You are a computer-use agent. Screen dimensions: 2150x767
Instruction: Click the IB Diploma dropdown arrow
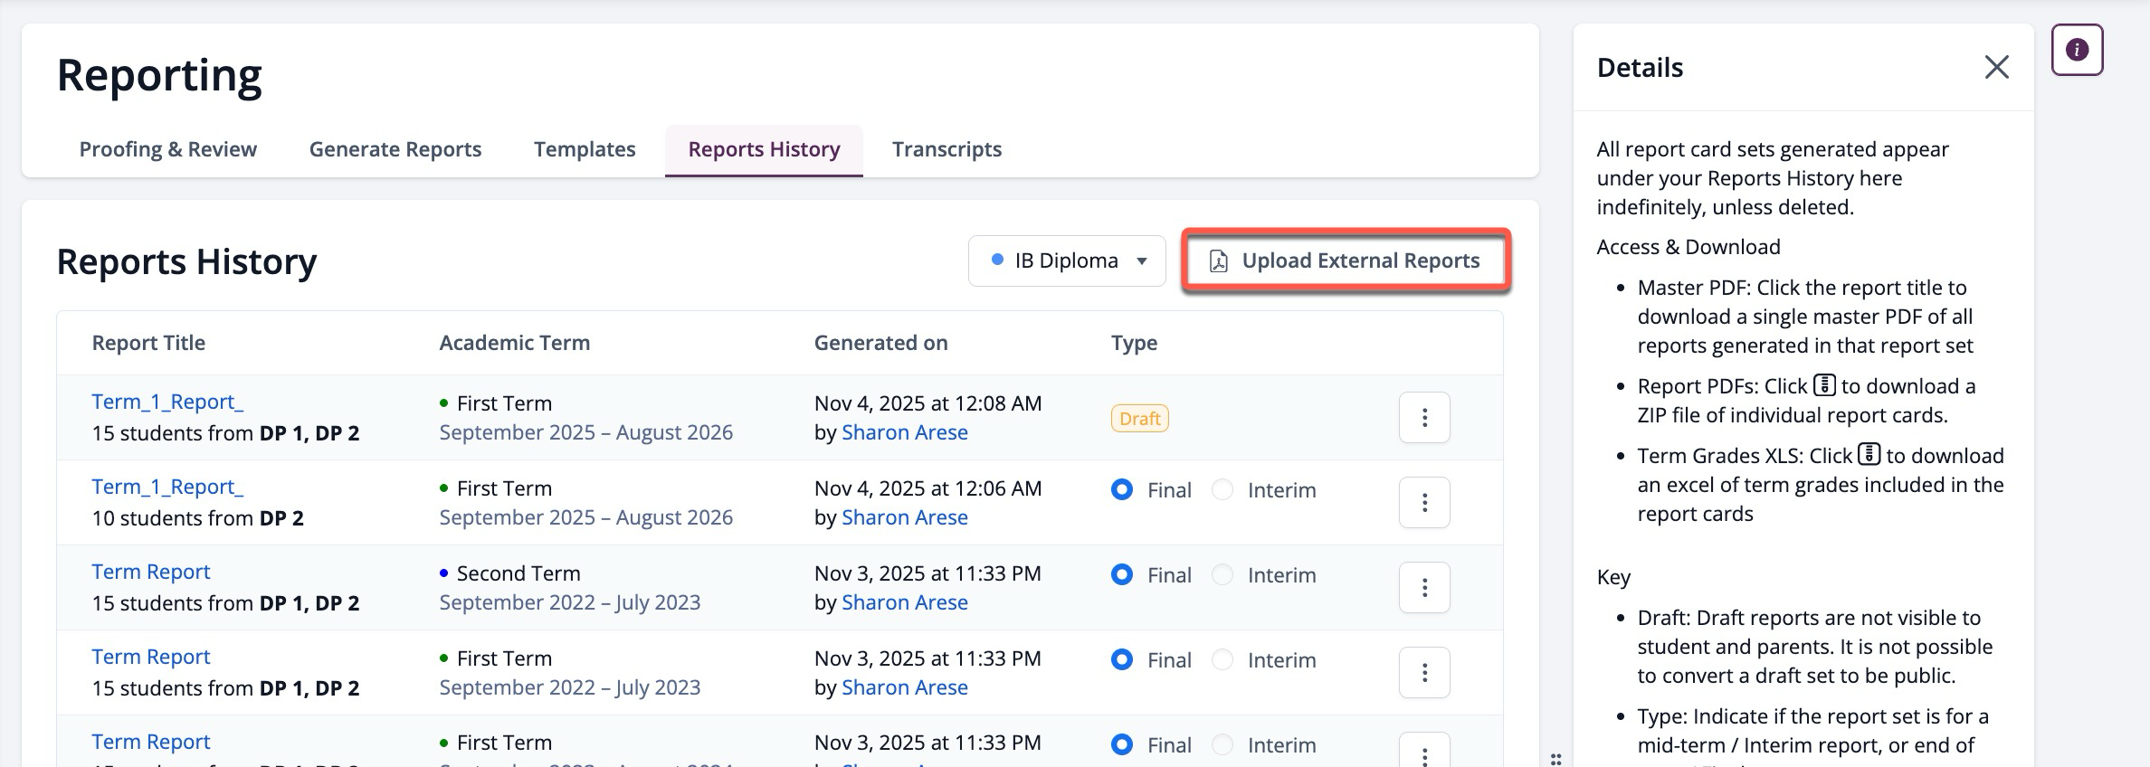1142,261
